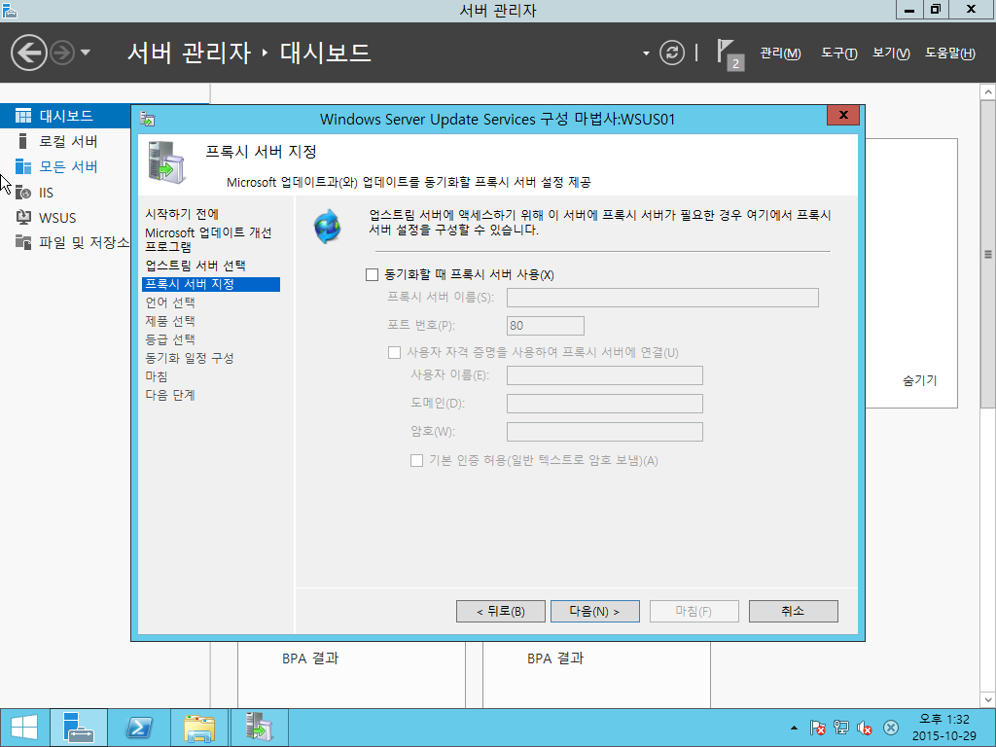Image resolution: width=996 pixels, height=747 pixels.
Task: Open the dropdown arrow left of refresh icon
Action: tap(646, 53)
